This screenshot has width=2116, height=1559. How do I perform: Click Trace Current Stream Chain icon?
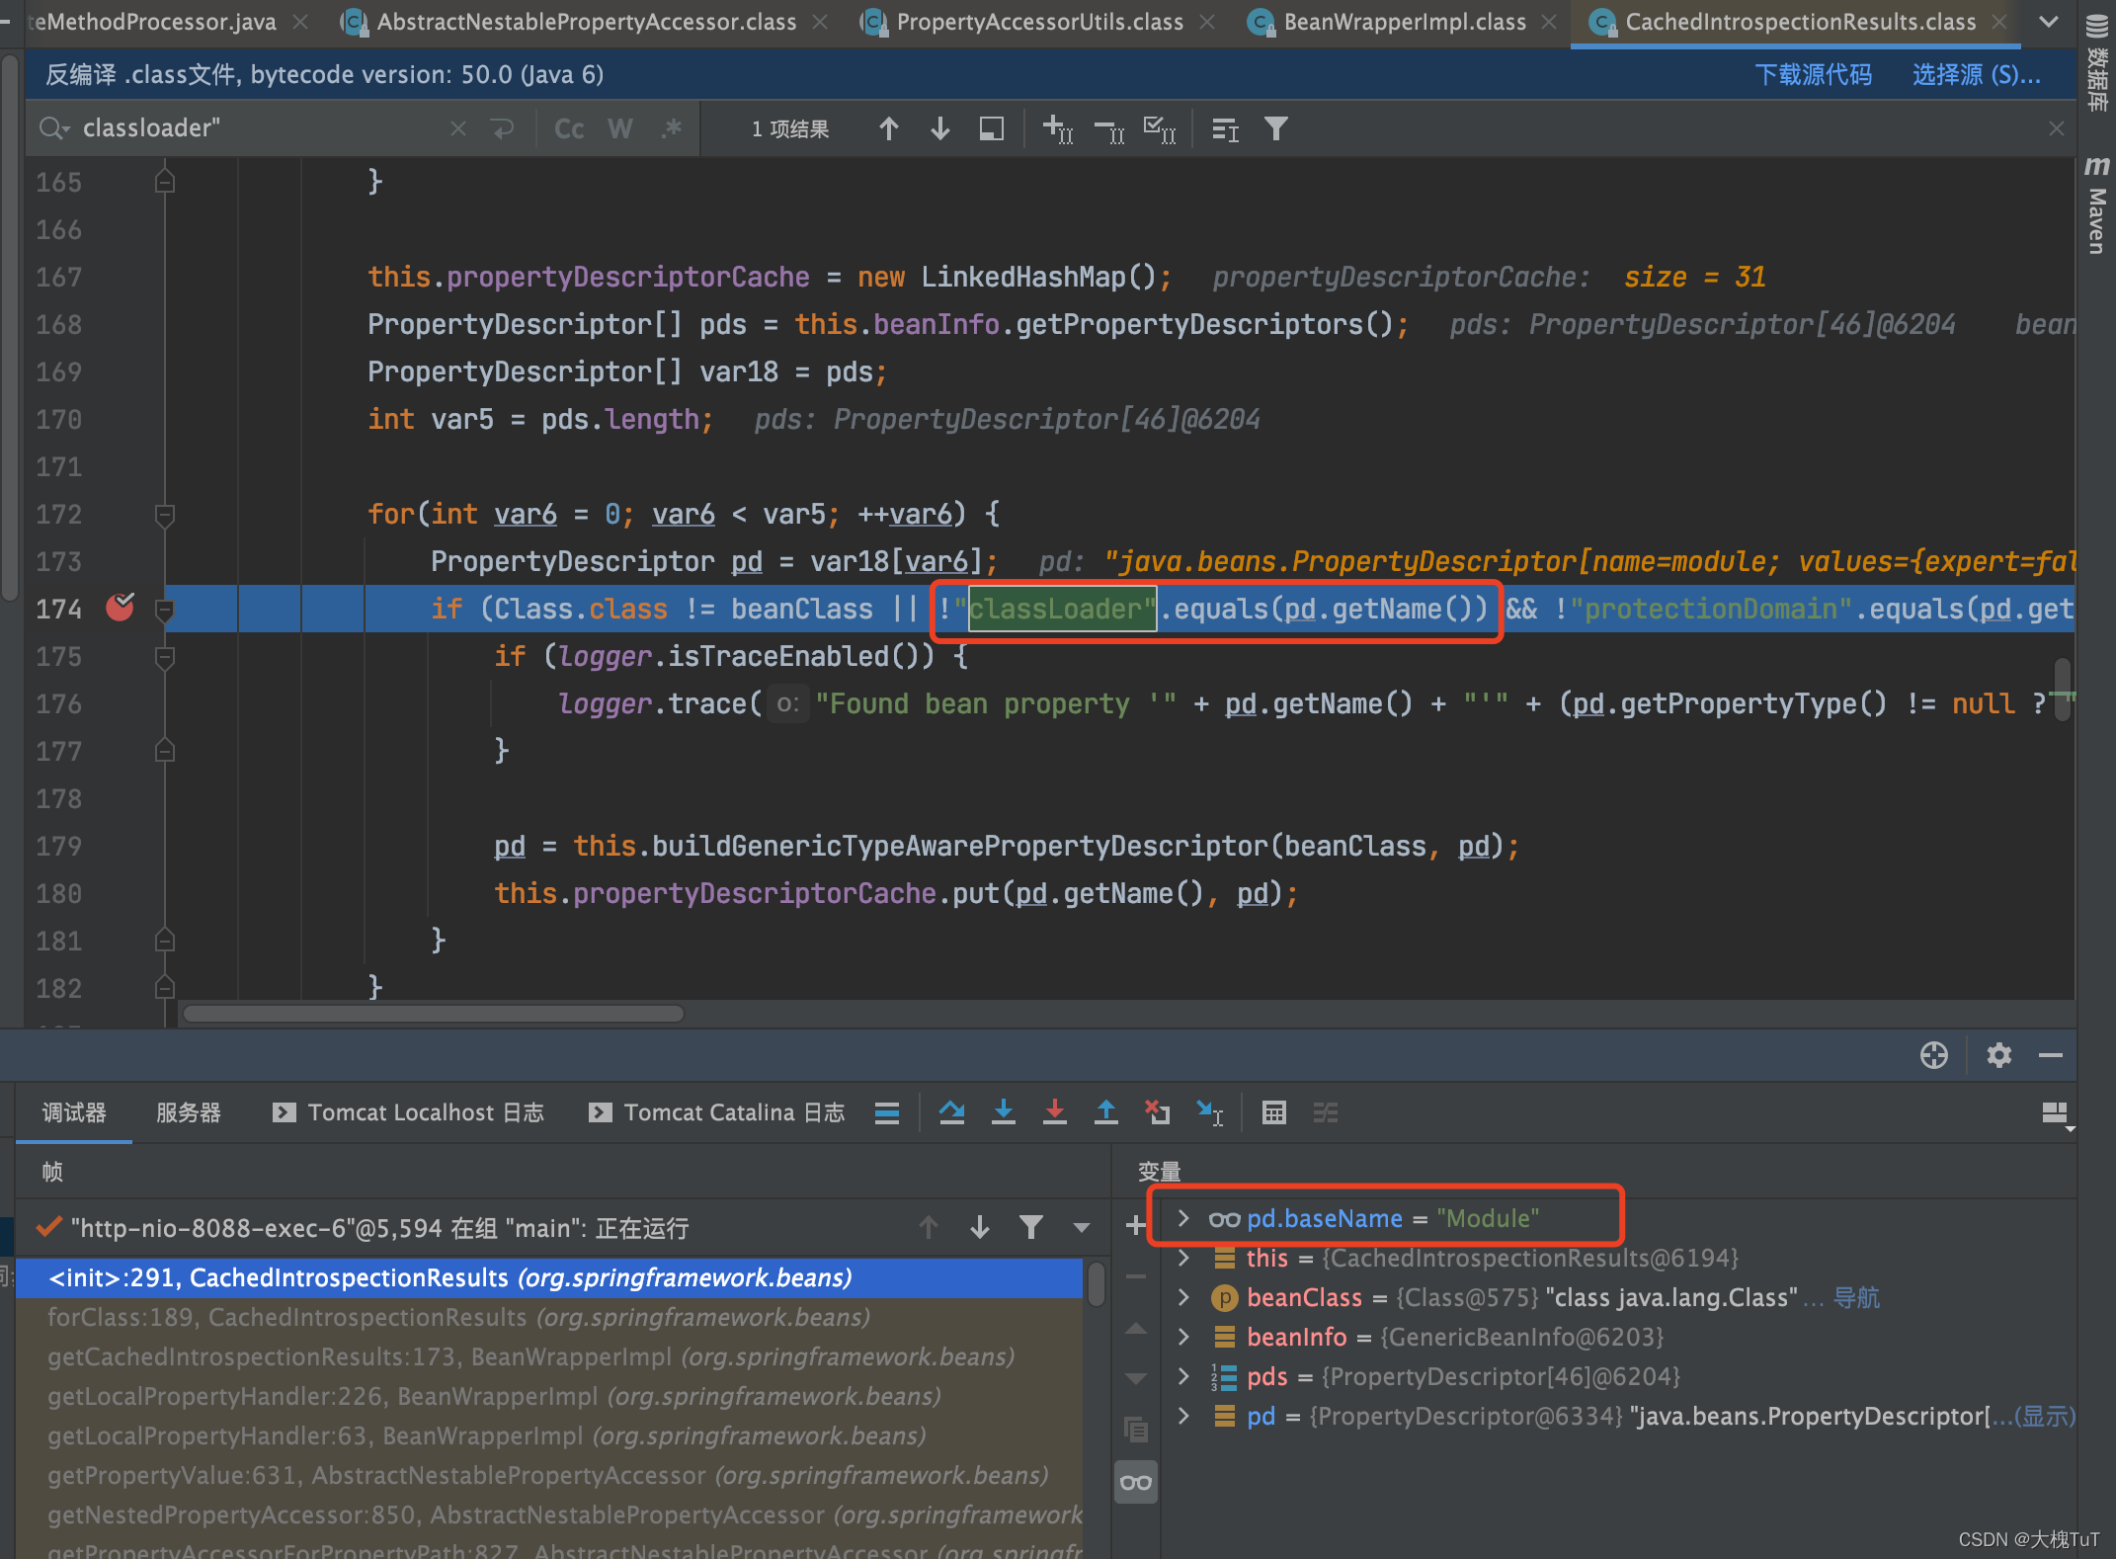(1326, 1113)
